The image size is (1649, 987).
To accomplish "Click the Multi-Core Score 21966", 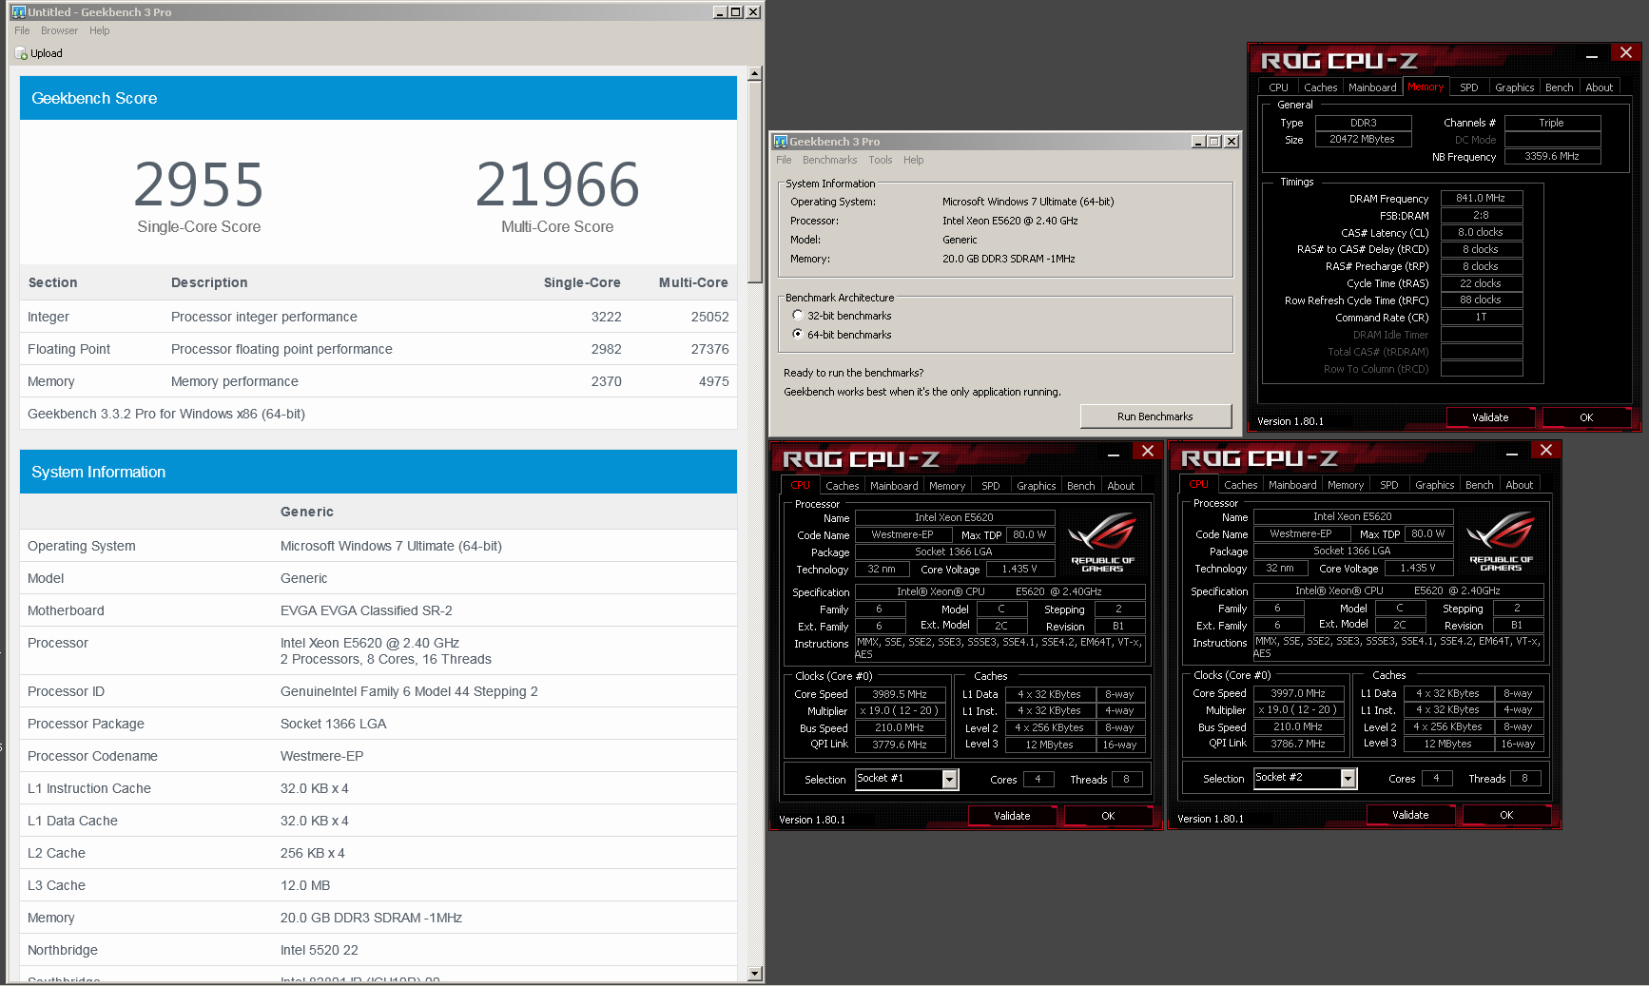I will [x=557, y=184].
